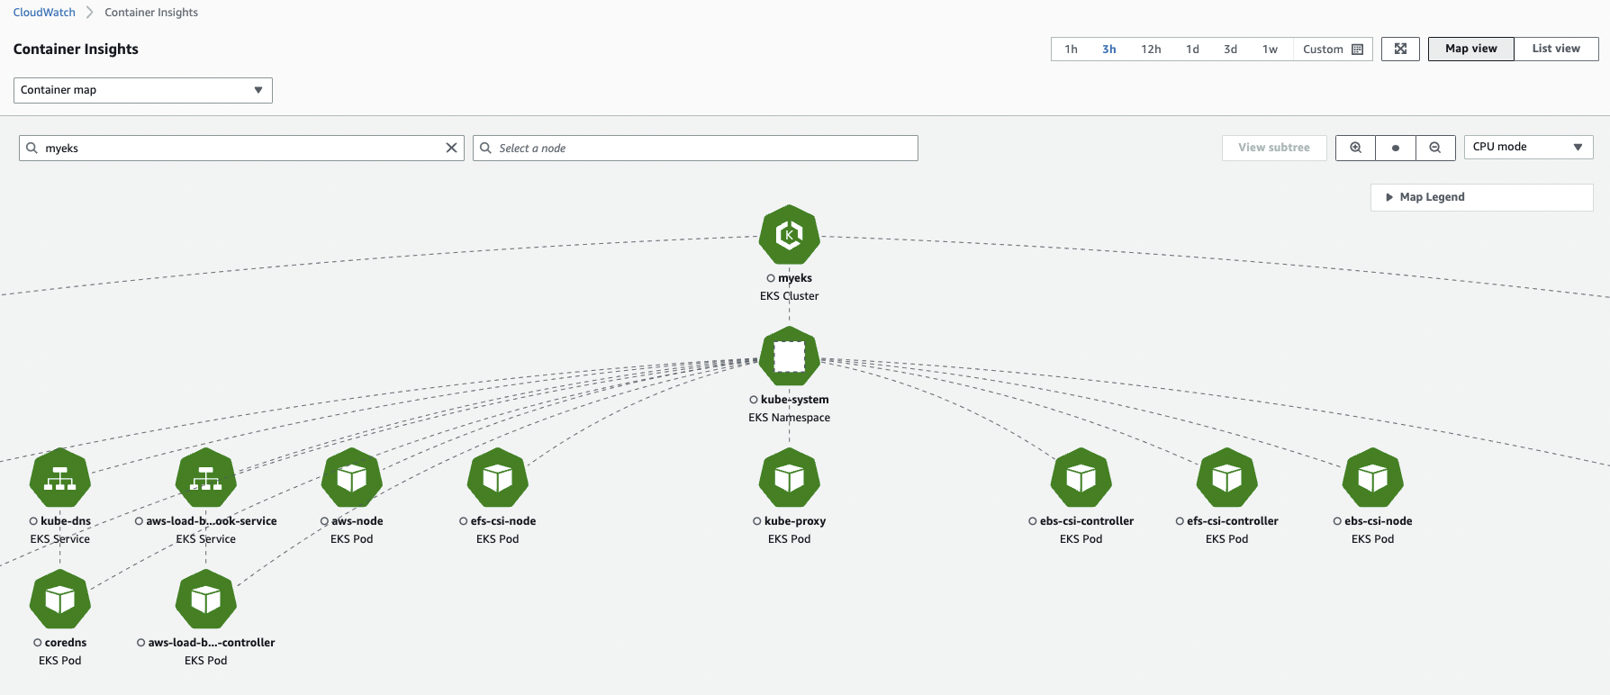Click the myeks EKS Cluster node icon
This screenshot has height=695, width=1610.
tap(790, 236)
